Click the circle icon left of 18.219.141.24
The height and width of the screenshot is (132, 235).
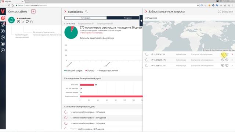click(147, 54)
